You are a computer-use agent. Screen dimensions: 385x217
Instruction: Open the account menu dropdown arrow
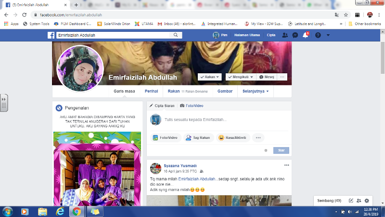coord(328,35)
